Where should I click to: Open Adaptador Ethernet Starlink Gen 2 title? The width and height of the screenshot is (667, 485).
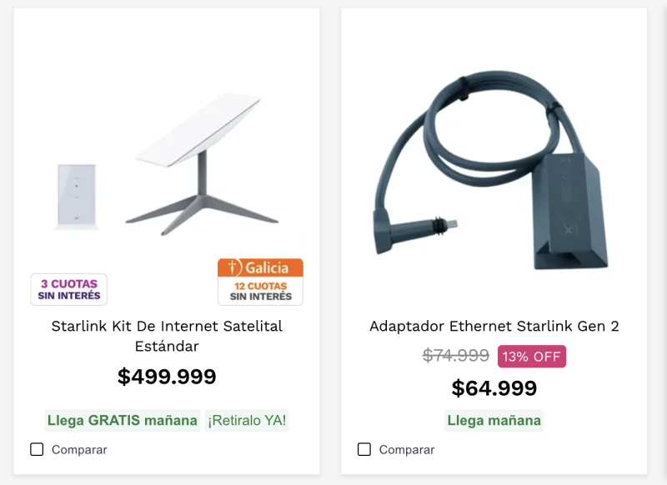click(494, 326)
